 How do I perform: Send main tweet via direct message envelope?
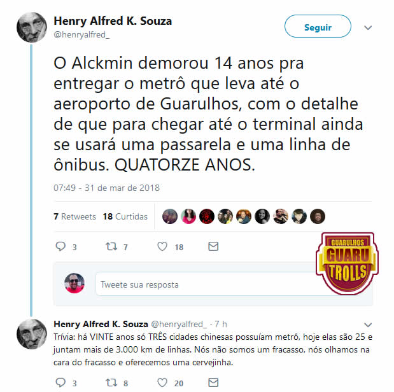[213, 246]
